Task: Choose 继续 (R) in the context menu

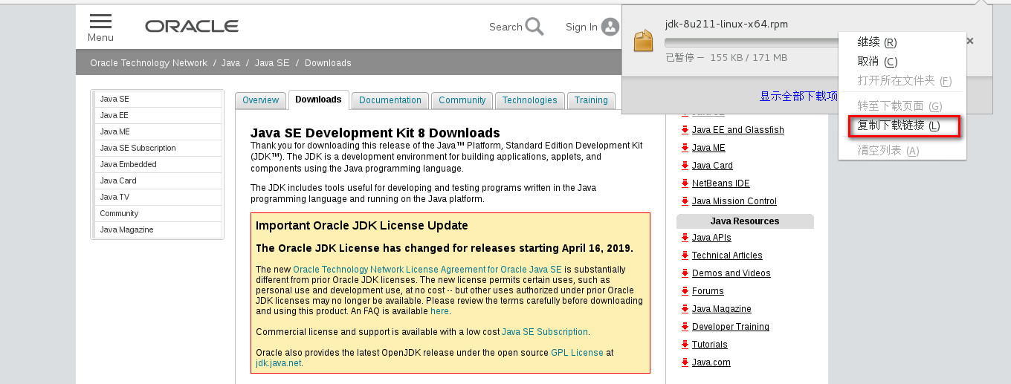Action: (x=902, y=42)
